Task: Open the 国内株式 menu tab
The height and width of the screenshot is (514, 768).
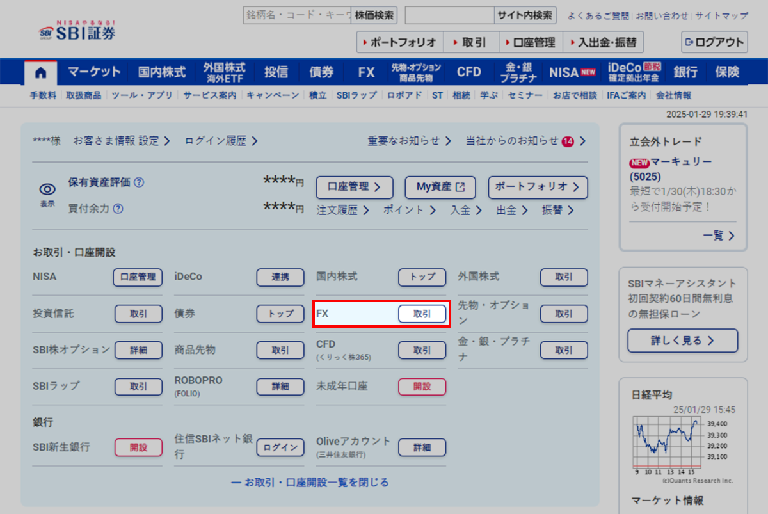Action: tap(161, 72)
